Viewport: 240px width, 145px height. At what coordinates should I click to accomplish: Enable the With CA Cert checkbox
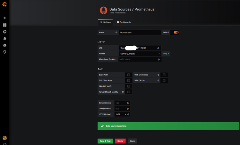(x=164, y=80)
